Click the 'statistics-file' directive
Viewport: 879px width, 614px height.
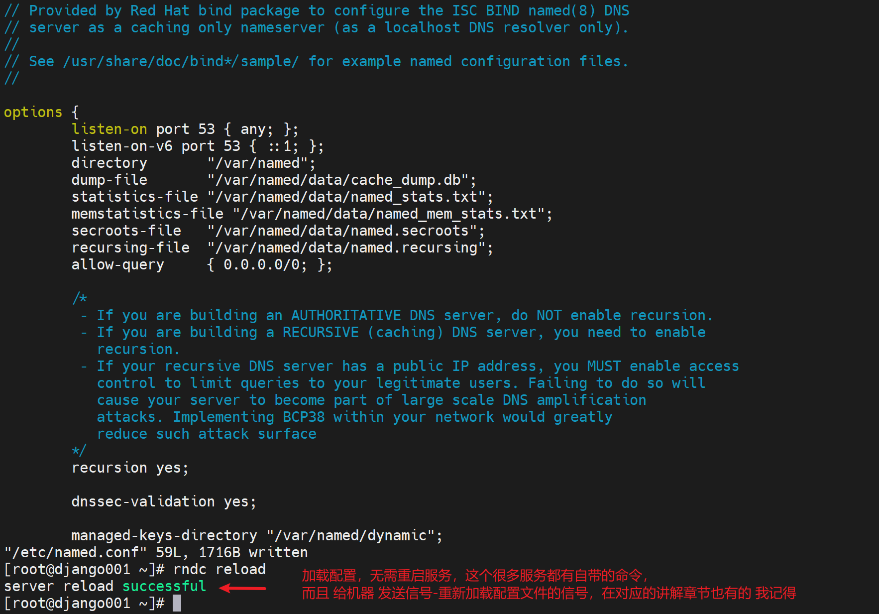pos(134,197)
